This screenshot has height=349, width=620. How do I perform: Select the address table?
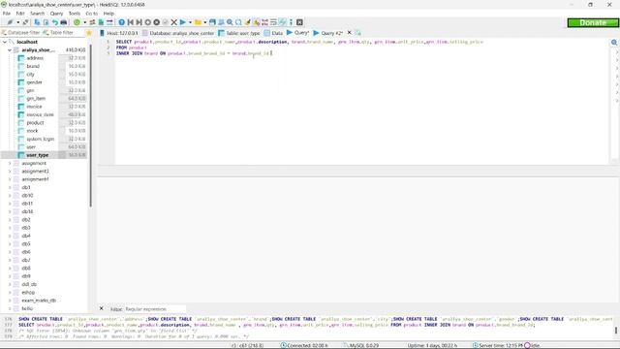click(35, 58)
